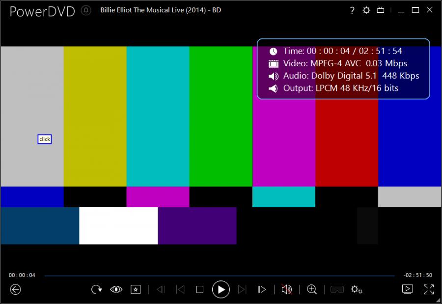Viewport: 442px width, 304px height.
Task: Click the Output LPCM 48 KHz line
Action: [x=333, y=88]
